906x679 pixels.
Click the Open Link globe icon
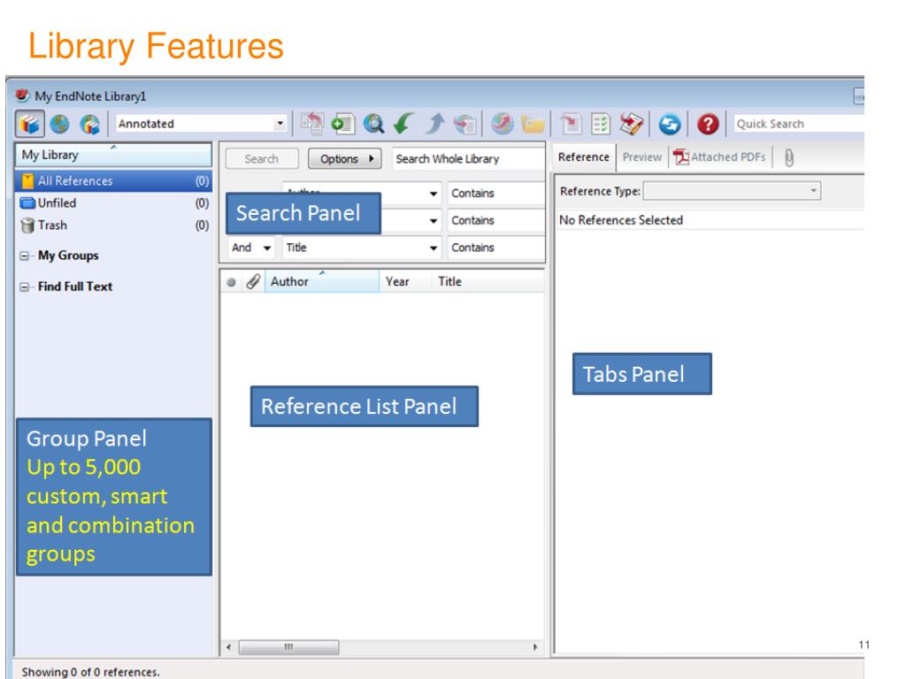(503, 124)
